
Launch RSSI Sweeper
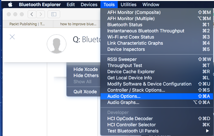click(156, 59)
